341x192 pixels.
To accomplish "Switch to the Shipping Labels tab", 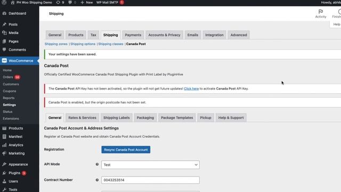I will tap(116, 118).
